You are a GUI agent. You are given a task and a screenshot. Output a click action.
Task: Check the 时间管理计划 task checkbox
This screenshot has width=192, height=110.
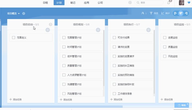click(x=64, y=47)
